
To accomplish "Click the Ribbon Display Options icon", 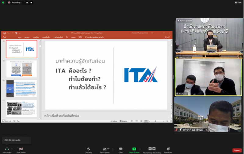I will 152,33.
